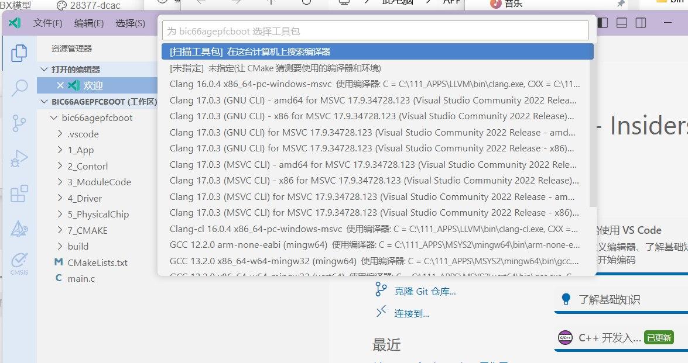Click the kit selection search input field
The image size is (688, 363).
[375, 30]
